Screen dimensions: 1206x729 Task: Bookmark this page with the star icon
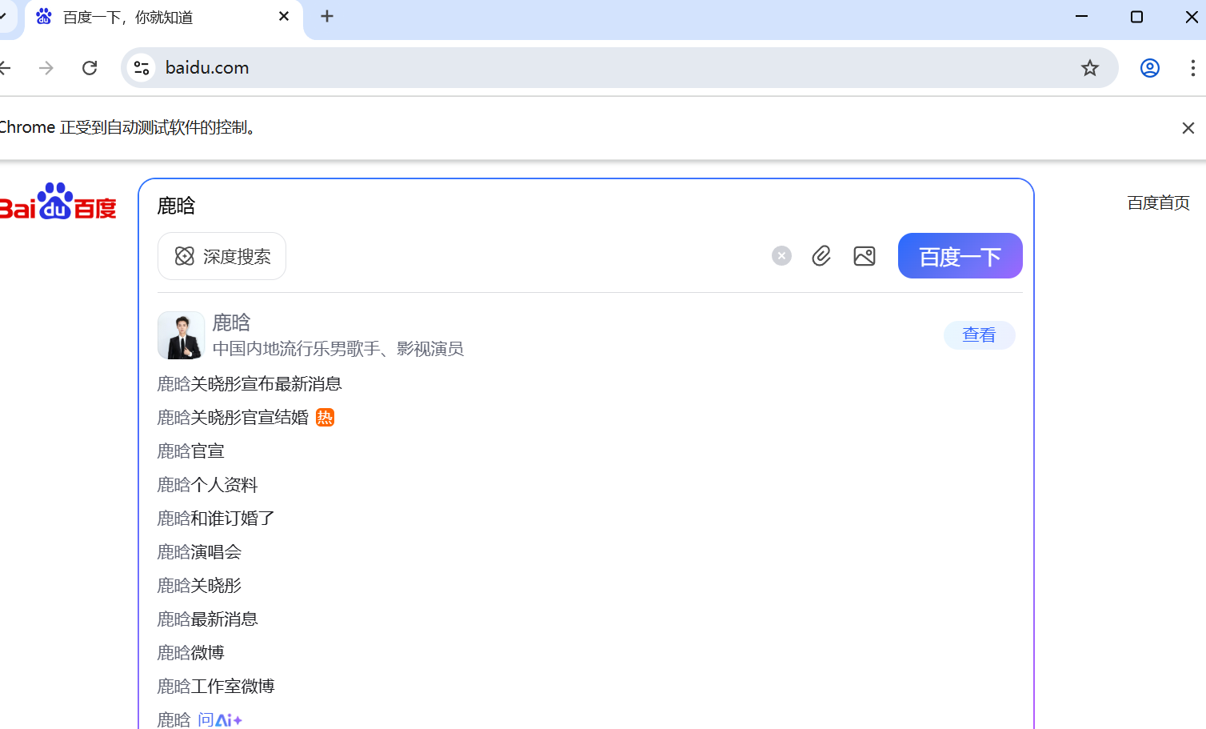(x=1090, y=68)
